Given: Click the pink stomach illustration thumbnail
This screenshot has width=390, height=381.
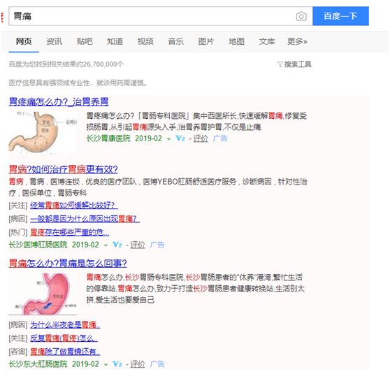Looking at the screenshot, I should tap(43, 294).
